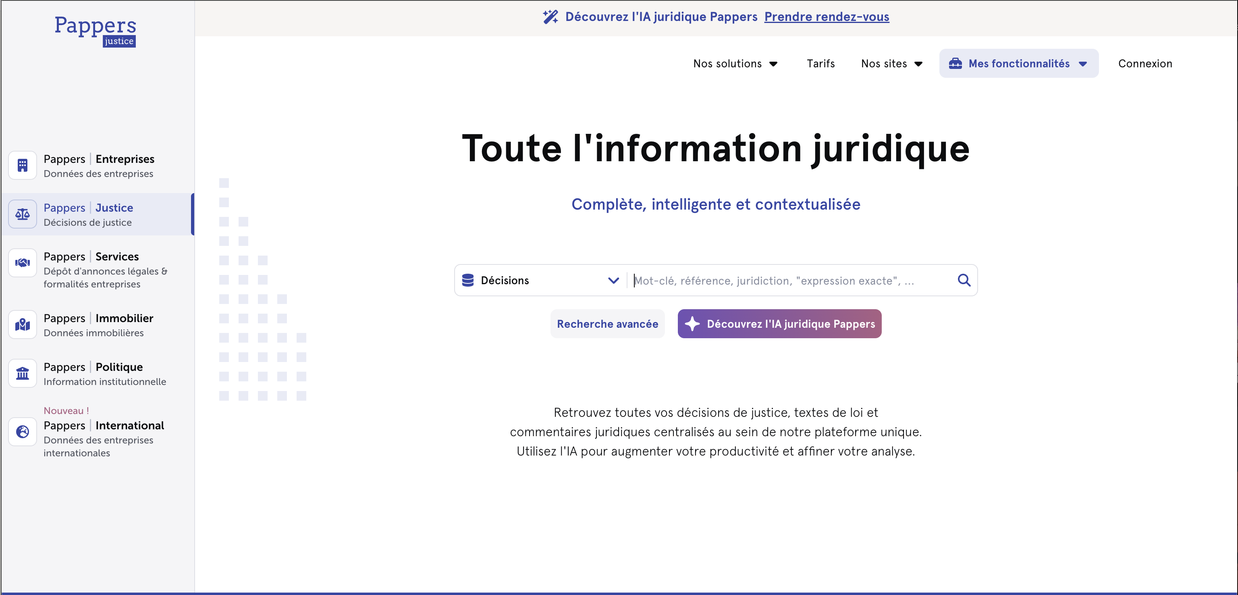Screen dimensions: 1238x595
Task: Open the Immobilier map icon
Action: click(x=23, y=325)
